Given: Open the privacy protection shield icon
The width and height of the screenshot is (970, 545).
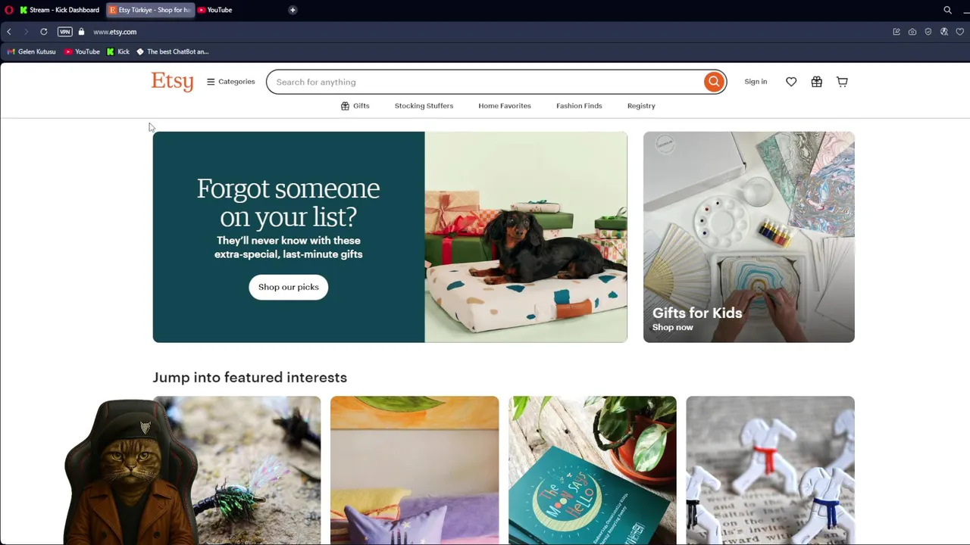Looking at the screenshot, I should tap(928, 32).
